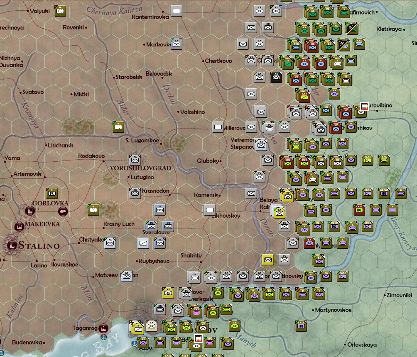
Task: Select the motorized division at Markovka
Action: click(x=177, y=44)
